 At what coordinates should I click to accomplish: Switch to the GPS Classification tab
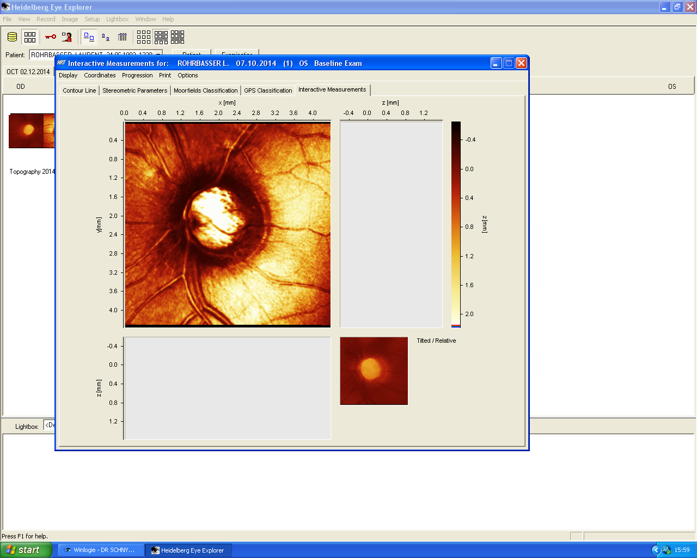coord(268,90)
